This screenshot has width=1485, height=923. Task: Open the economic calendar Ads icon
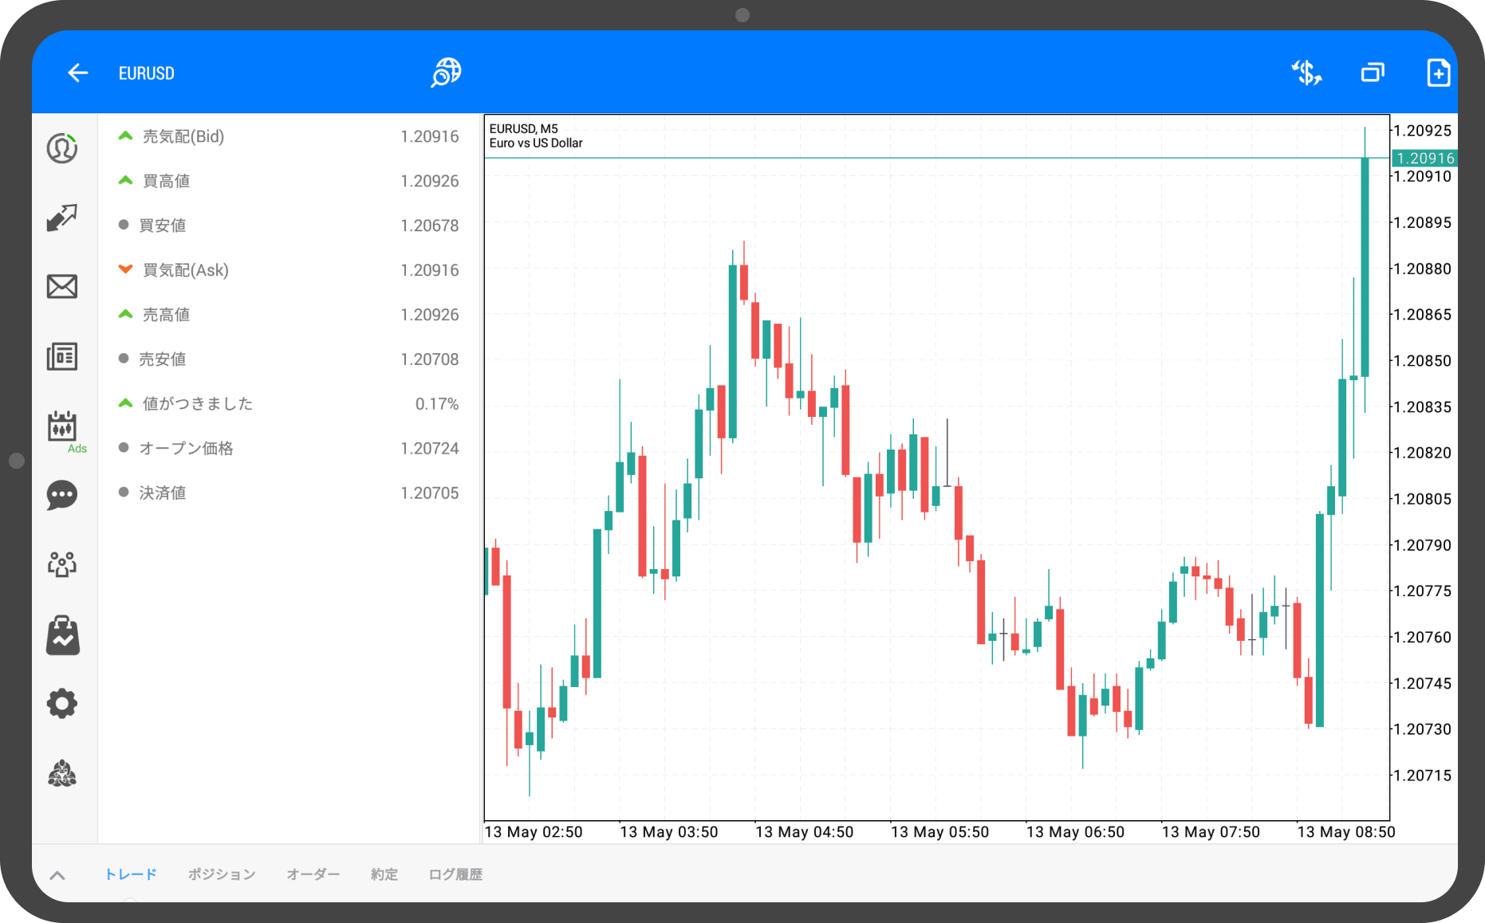coord(62,428)
